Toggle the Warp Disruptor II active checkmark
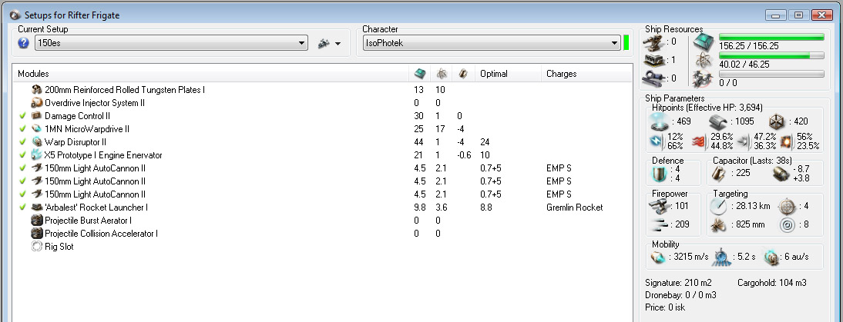 (x=22, y=142)
